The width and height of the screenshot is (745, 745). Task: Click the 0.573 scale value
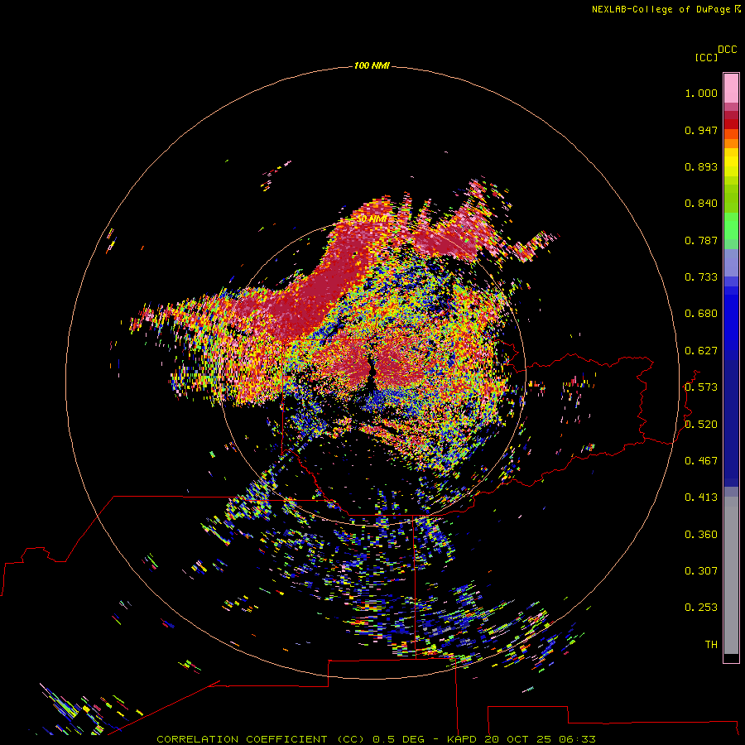(701, 387)
